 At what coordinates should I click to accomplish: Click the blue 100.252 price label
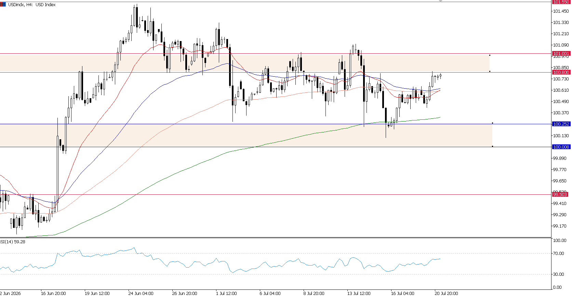coord(561,124)
